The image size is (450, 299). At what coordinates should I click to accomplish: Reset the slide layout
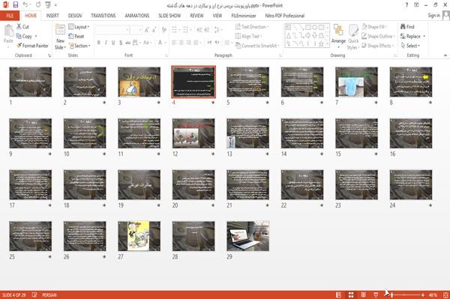(x=76, y=36)
